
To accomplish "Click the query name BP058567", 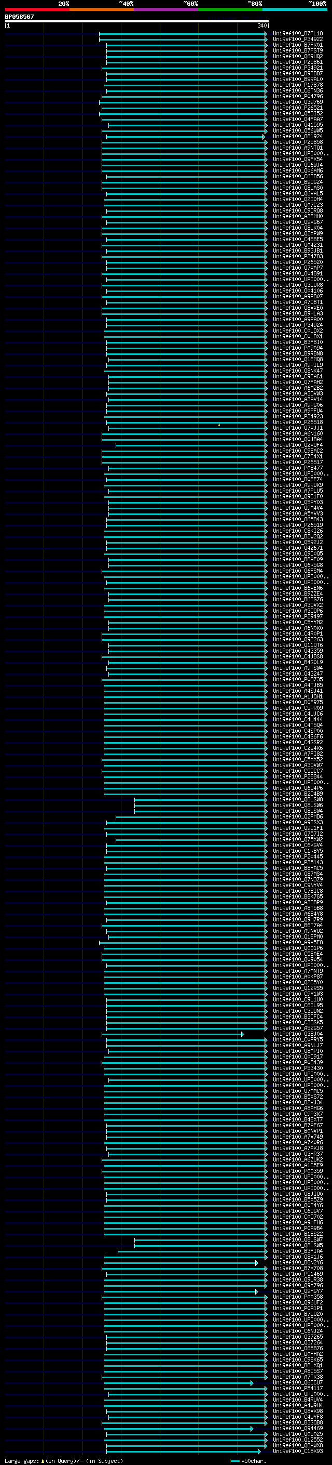I will (x=19, y=17).
